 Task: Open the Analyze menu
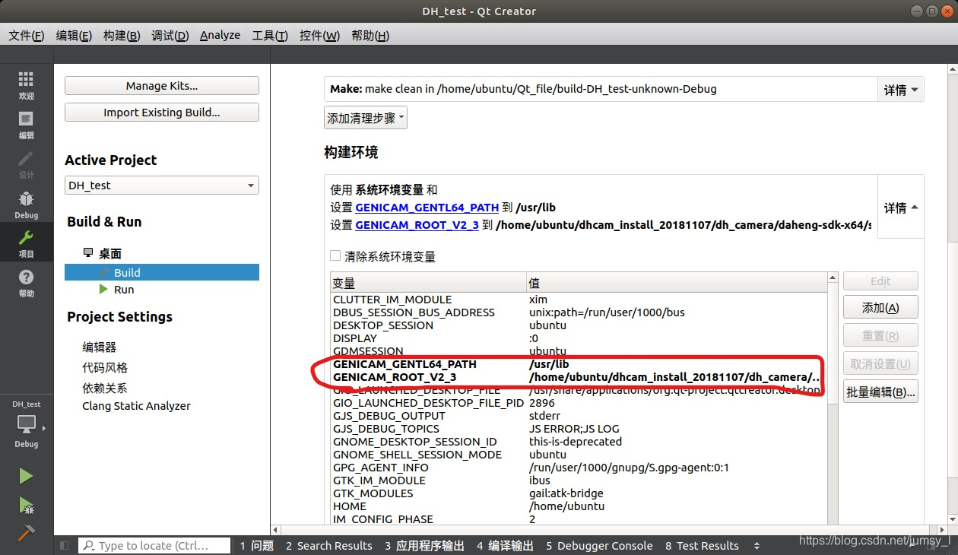click(220, 36)
